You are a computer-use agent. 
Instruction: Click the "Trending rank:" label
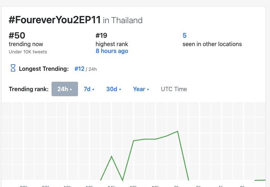point(28,89)
